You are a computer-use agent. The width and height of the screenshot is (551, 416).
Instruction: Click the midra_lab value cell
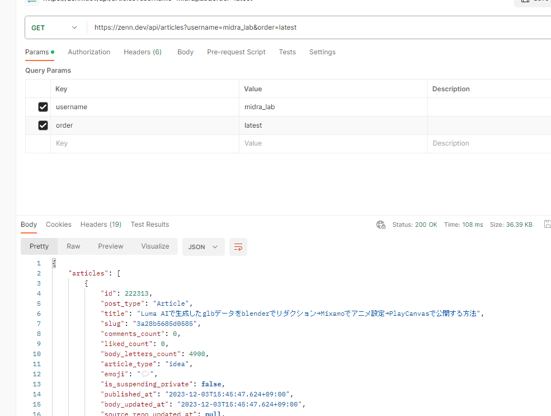[333, 107]
